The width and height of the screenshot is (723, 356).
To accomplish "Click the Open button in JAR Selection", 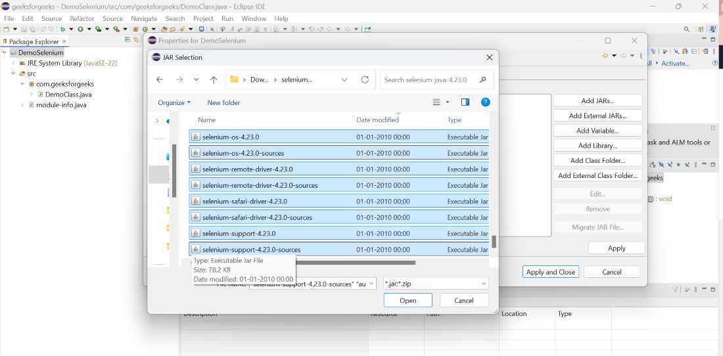I will point(408,300).
